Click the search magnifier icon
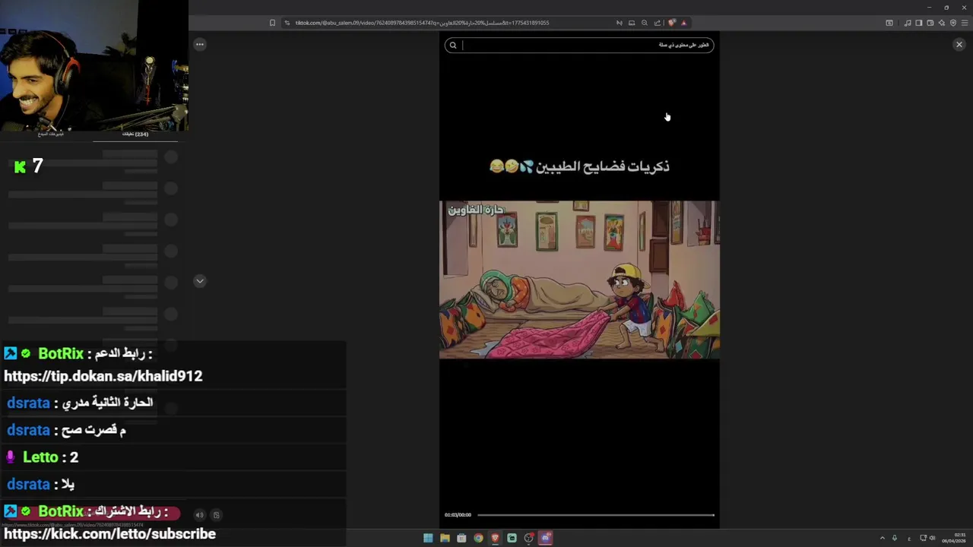 pyautogui.click(x=453, y=45)
